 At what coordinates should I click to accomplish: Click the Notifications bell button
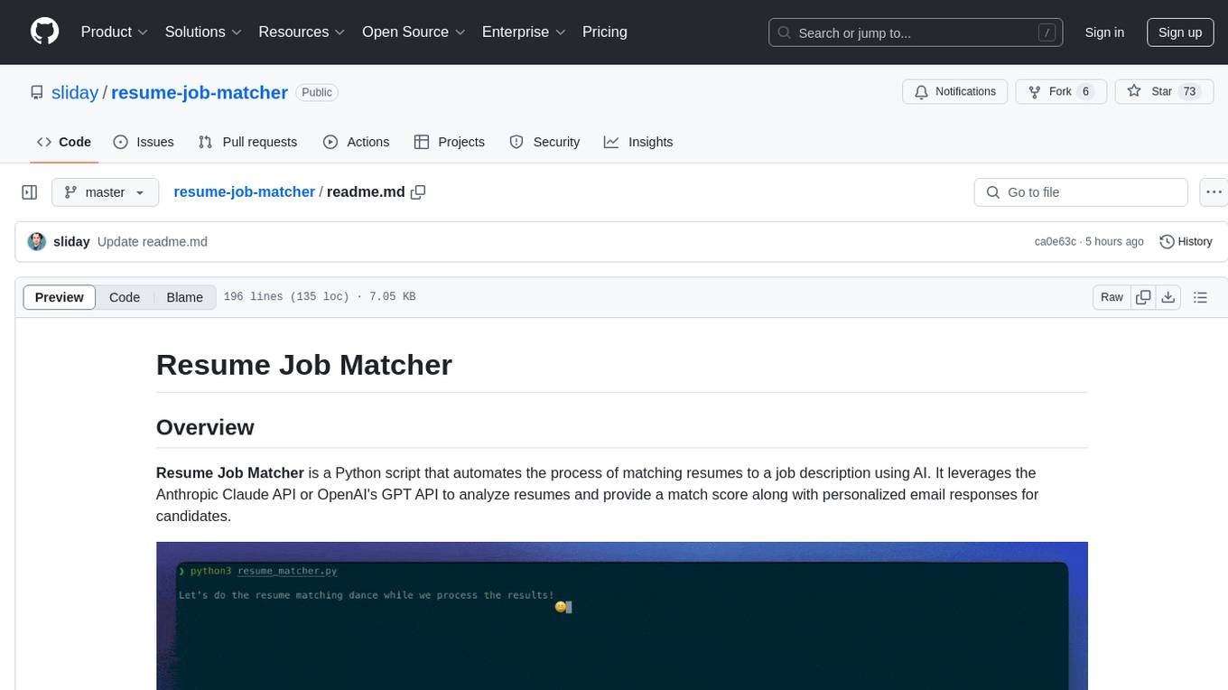click(x=955, y=91)
